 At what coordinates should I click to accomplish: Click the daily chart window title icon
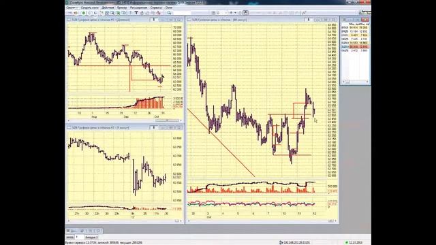tap(69, 20)
